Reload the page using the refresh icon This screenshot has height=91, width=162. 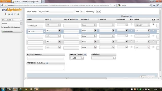(115, 5)
